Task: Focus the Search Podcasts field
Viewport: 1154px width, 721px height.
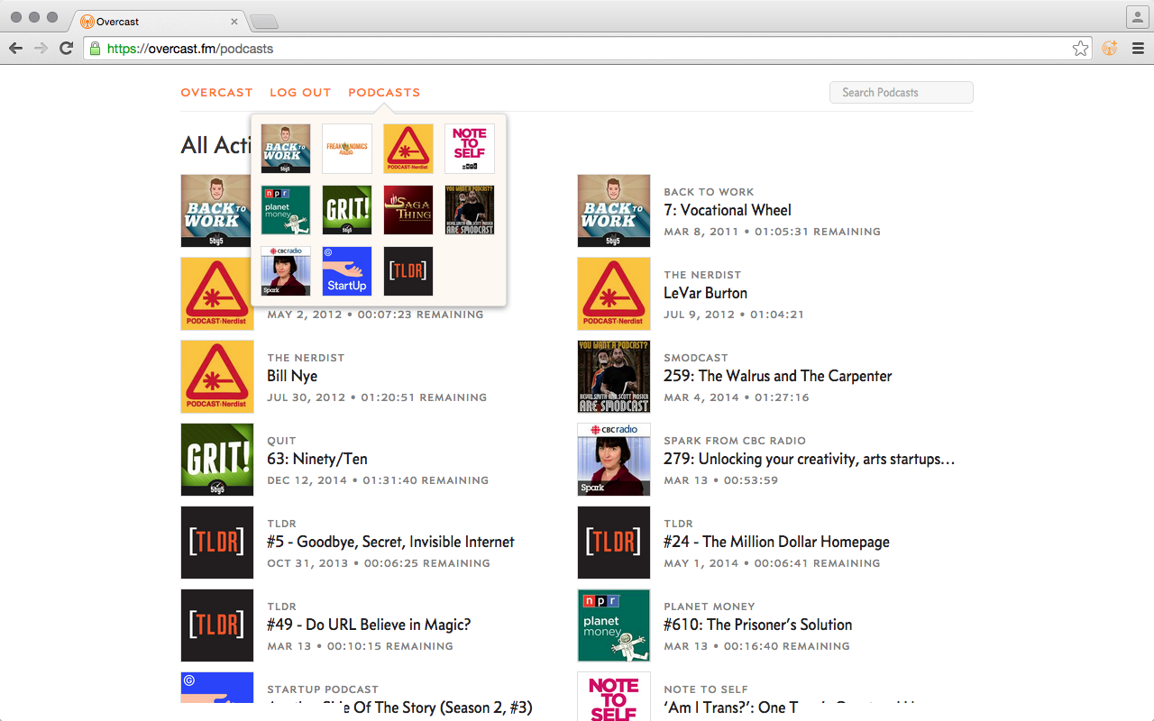Action: tap(902, 93)
